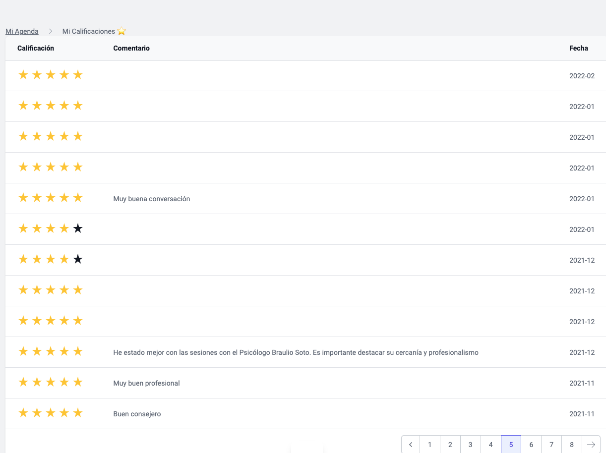This screenshot has width=606, height=453.
Task: Open page 1 of ratings
Action: (x=430, y=445)
